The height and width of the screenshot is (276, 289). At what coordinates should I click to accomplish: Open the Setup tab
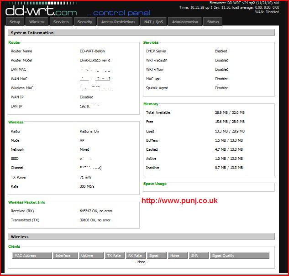(x=15, y=22)
